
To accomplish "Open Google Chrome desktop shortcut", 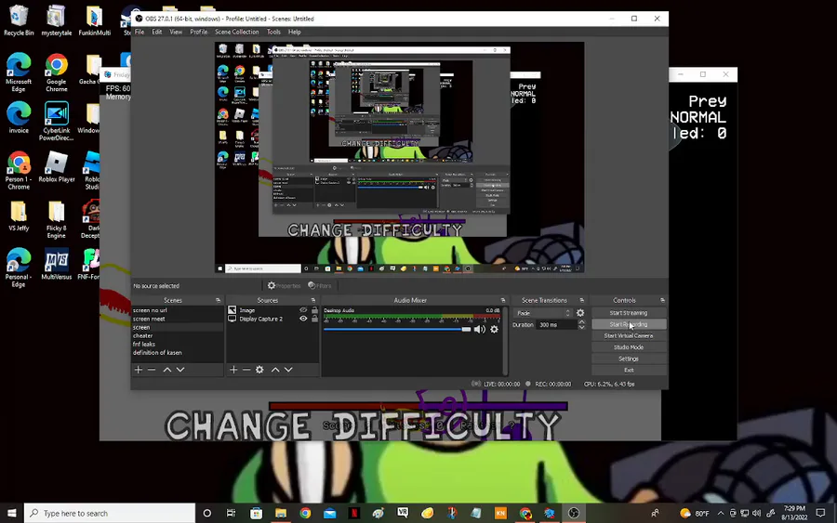I will coord(56,72).
